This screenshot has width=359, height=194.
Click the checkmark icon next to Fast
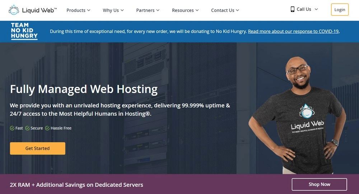tap(12, 128)
